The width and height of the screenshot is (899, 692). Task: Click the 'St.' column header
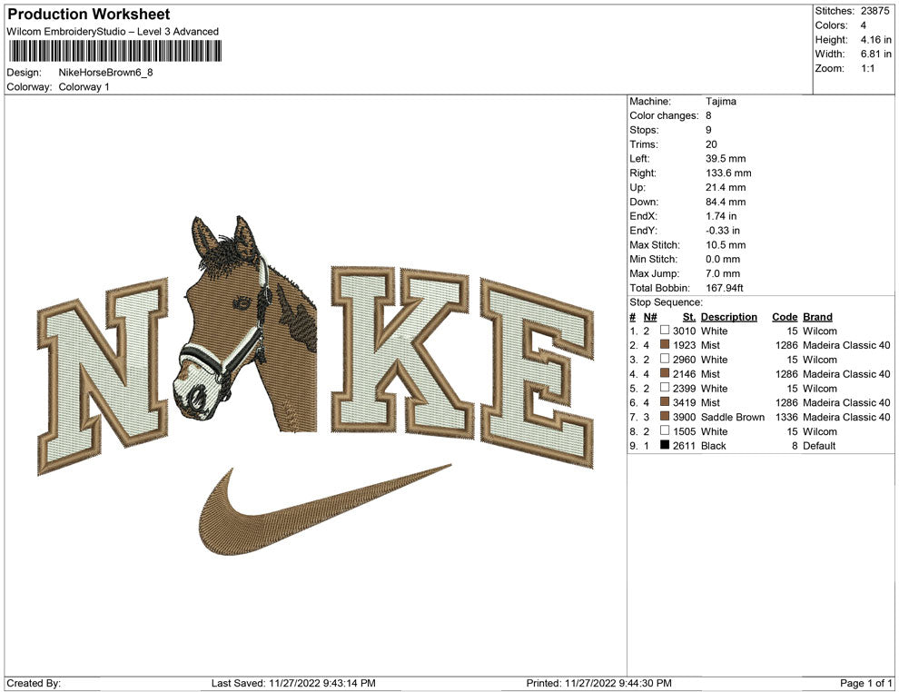688,316
